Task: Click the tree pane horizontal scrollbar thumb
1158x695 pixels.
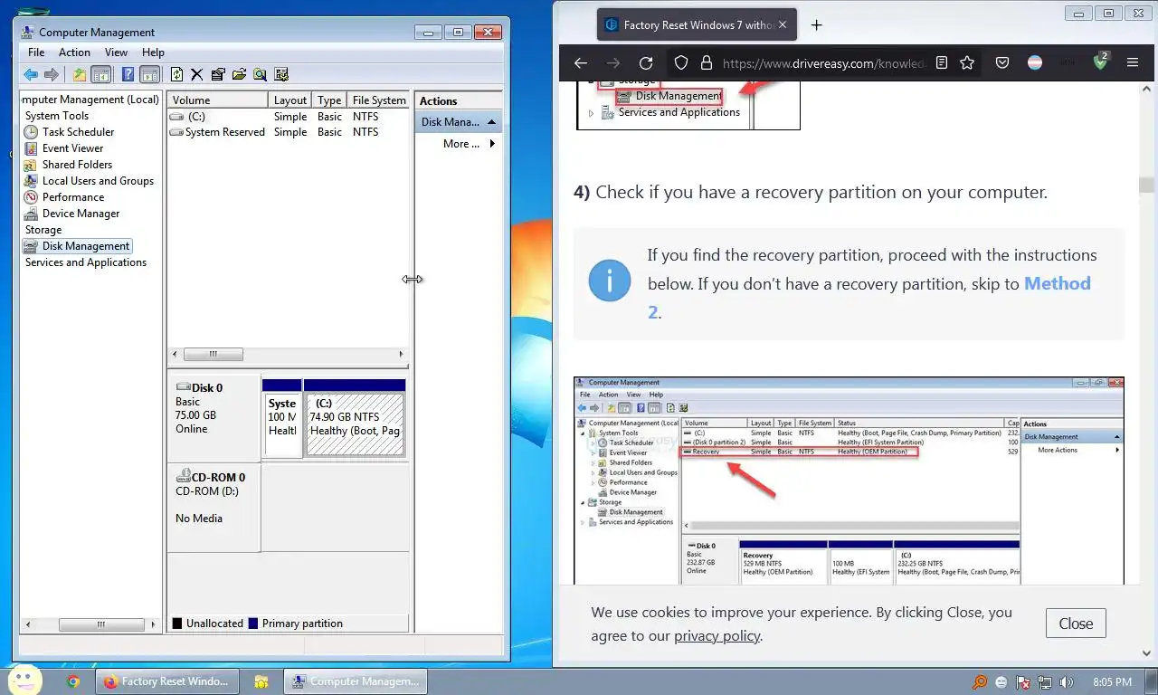Action: pos(101,624)
